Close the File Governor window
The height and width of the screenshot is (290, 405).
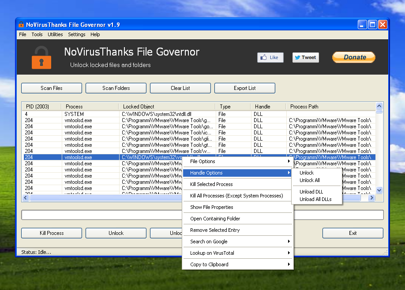382,25
